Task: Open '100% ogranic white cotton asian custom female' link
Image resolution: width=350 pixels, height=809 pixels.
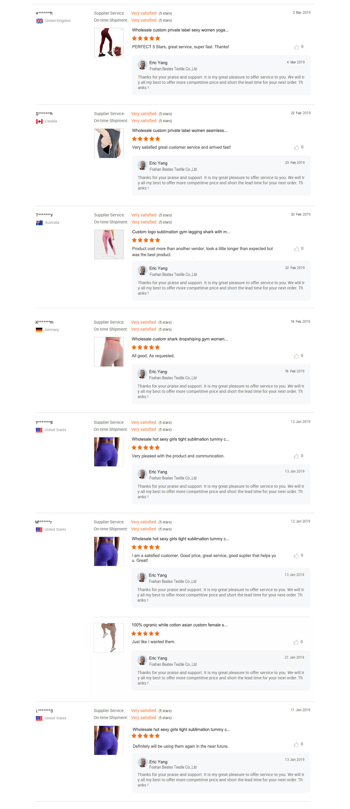Action: click(179, 625)
